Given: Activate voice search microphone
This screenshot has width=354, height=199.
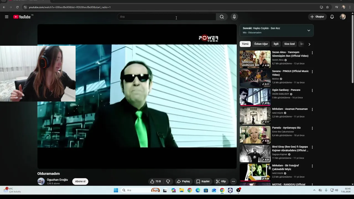Looking at the screenshot, I should click(234, 17).
